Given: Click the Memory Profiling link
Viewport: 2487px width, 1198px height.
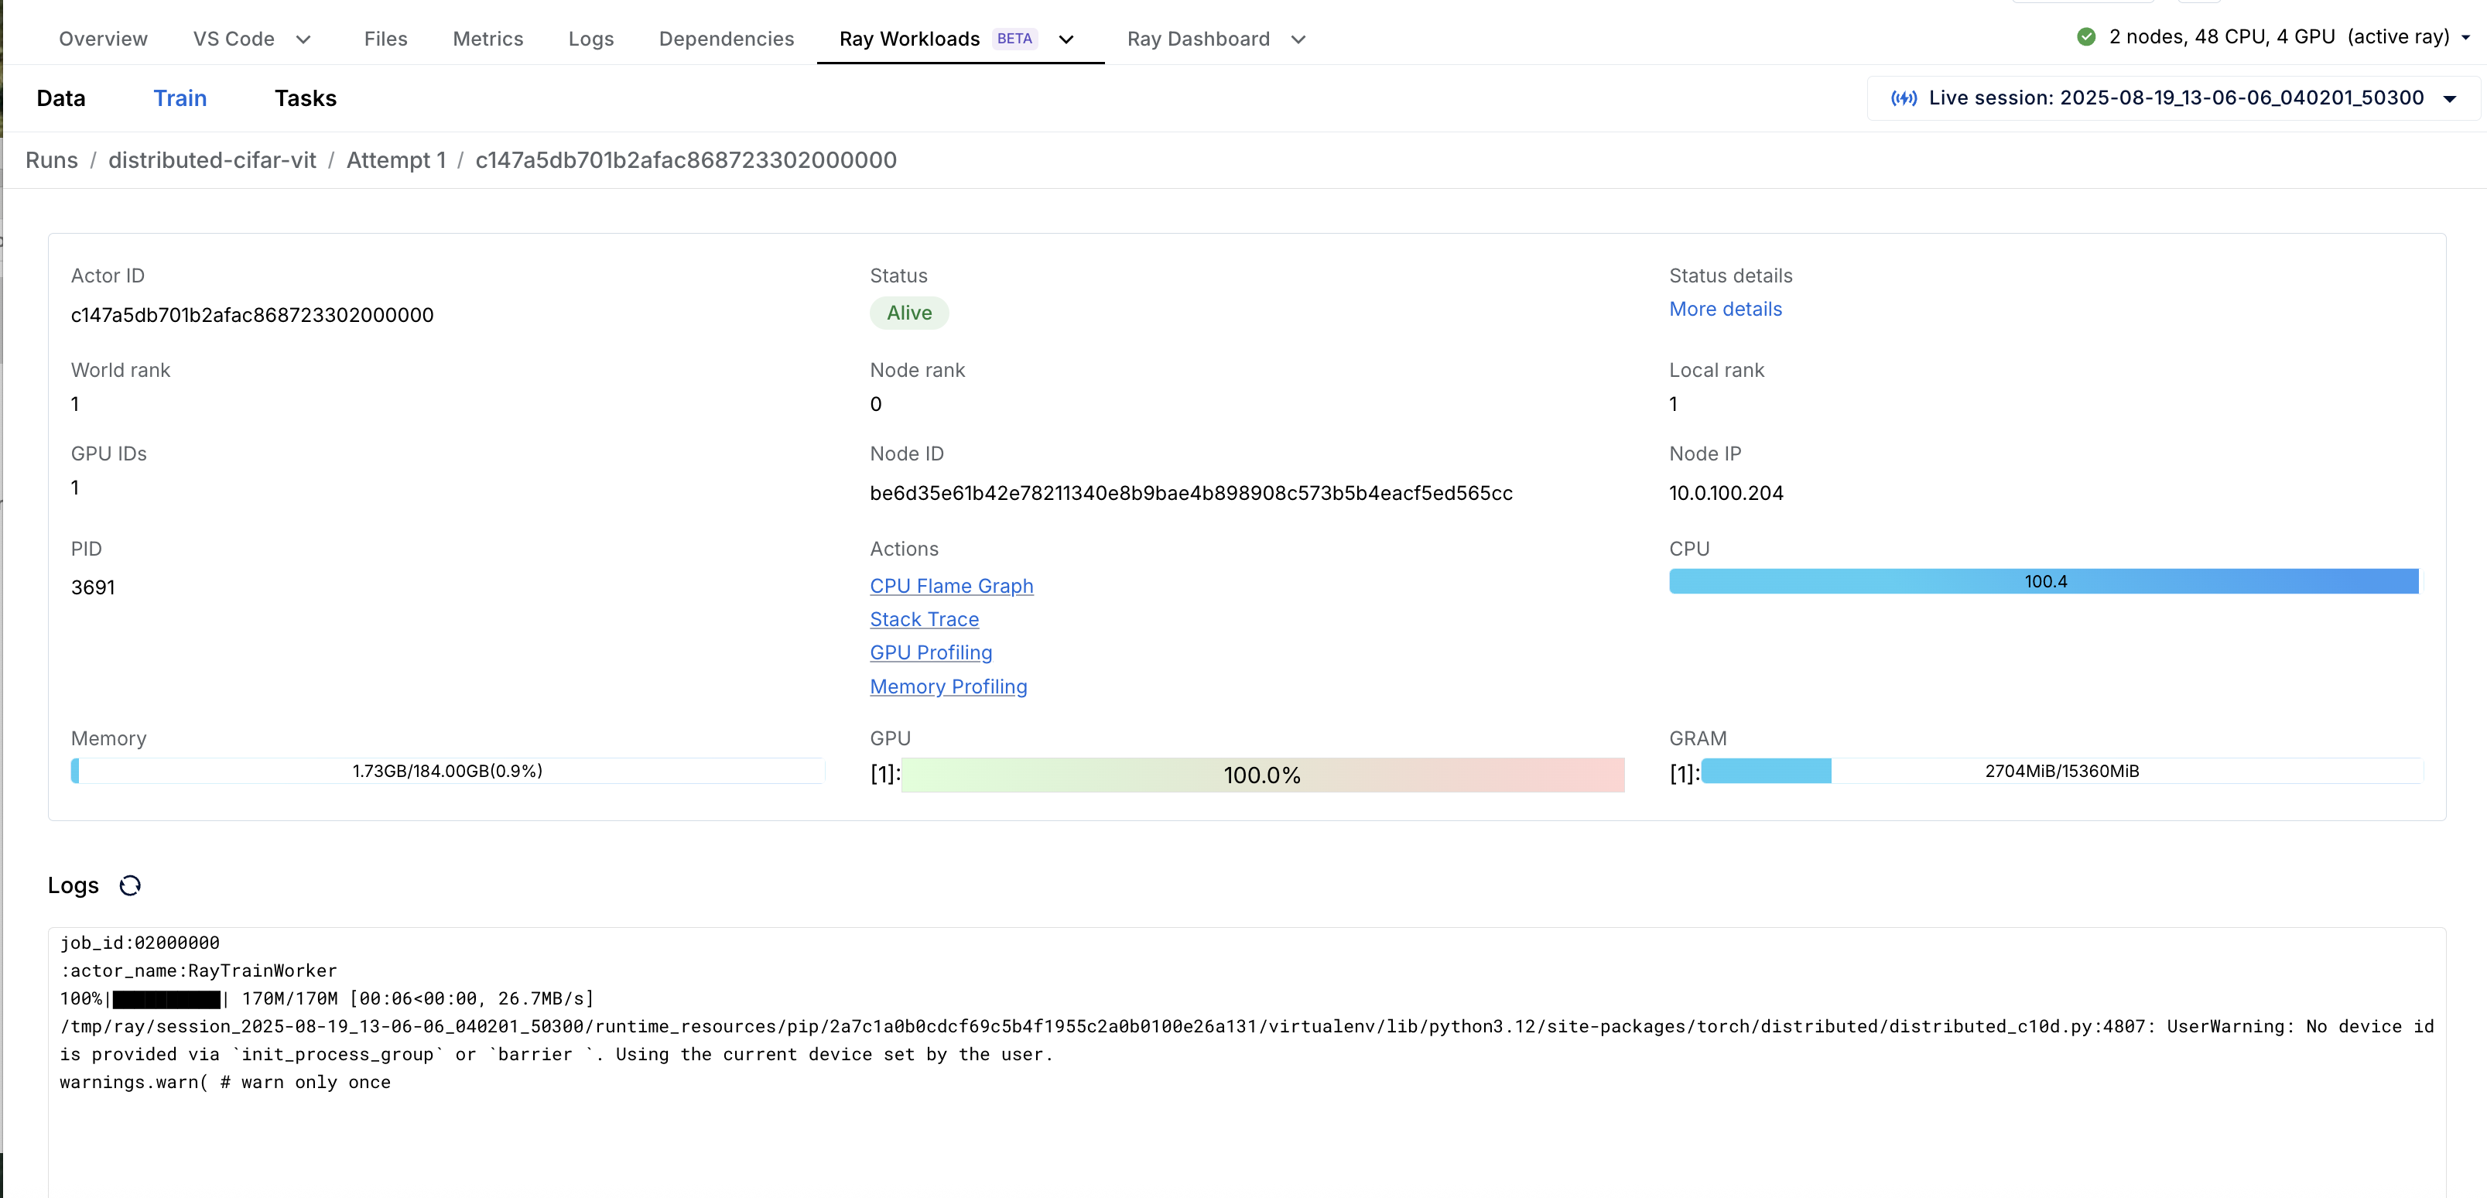Looking at the screenshot, I should 948,686.
